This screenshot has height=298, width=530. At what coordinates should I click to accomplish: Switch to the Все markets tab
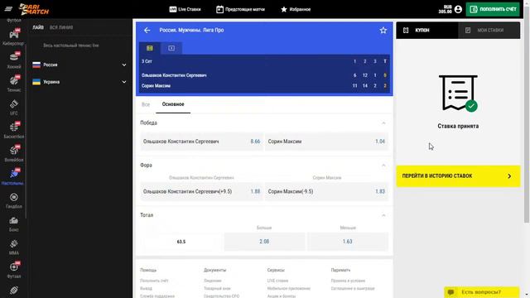point(146,104)
